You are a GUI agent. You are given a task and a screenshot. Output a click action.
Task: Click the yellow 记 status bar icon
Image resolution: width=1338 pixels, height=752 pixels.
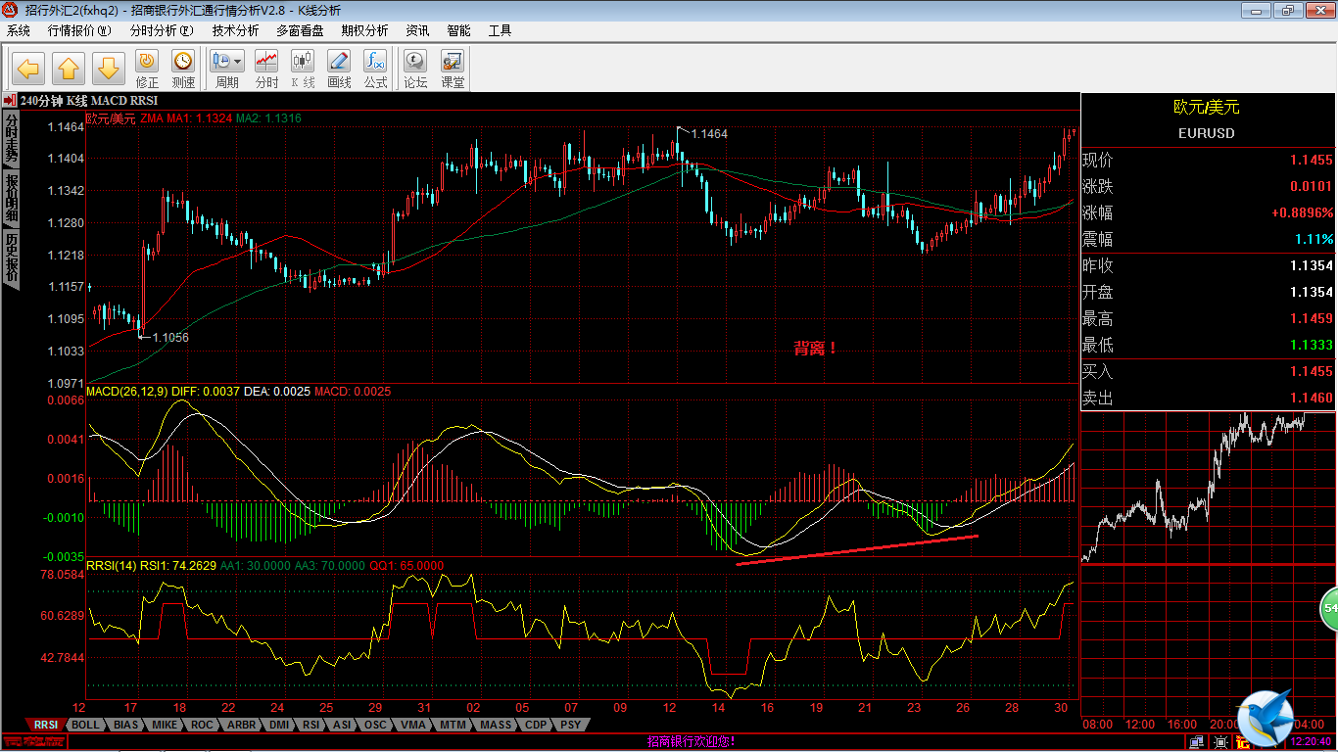click(x=1241, y=742)
